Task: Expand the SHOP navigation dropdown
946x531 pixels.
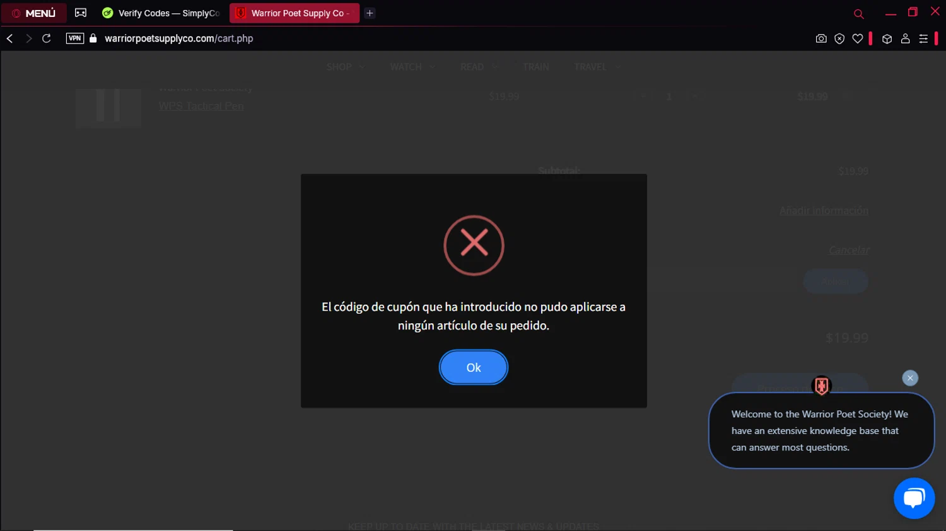Action: click(x=345, y=67)
